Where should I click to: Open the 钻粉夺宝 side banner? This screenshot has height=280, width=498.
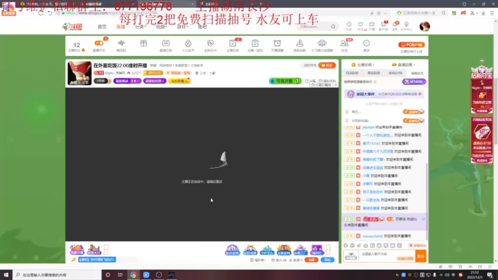[x=482, y=90]
